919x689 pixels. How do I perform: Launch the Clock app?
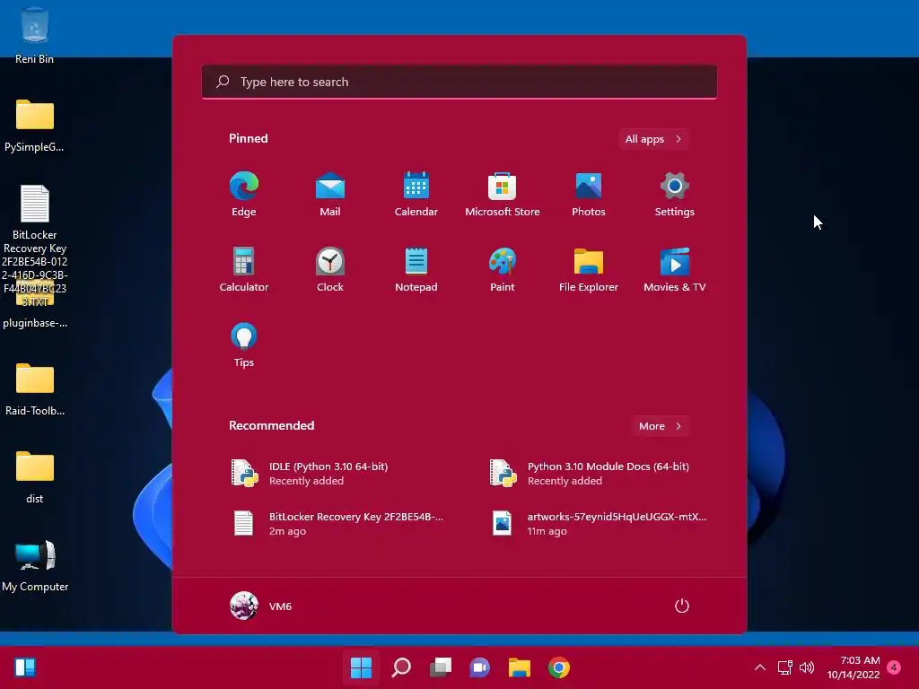click(x=330, y=269)
